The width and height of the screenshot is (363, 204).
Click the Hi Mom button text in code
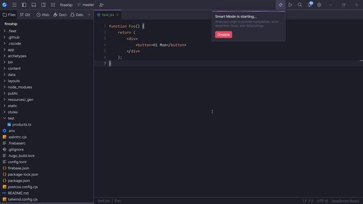pyautogui.click(x=160, y=45)
